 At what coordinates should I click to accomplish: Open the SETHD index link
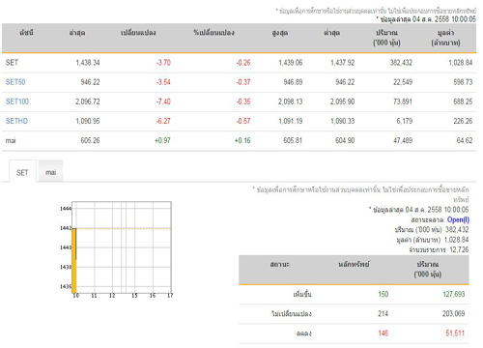[x=16, y=121]
